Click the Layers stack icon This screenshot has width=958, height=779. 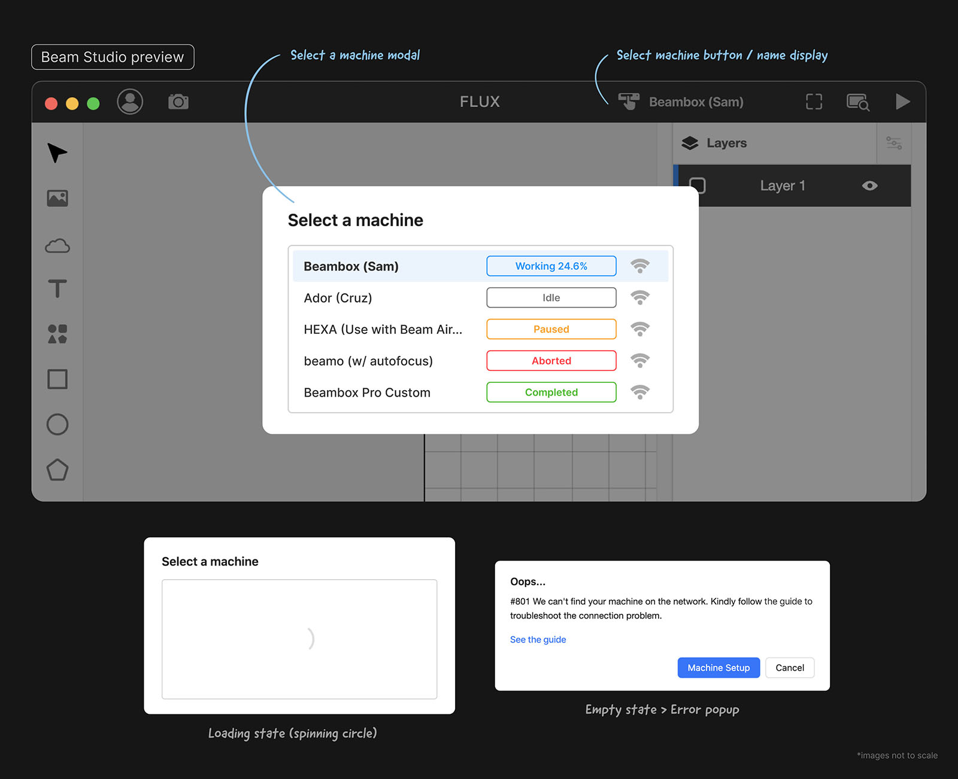[690, 143]
